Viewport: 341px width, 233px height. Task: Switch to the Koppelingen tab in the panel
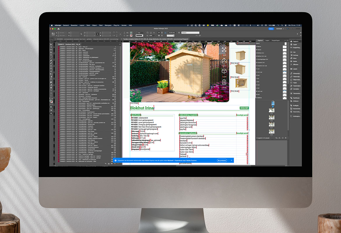[276, 40]
